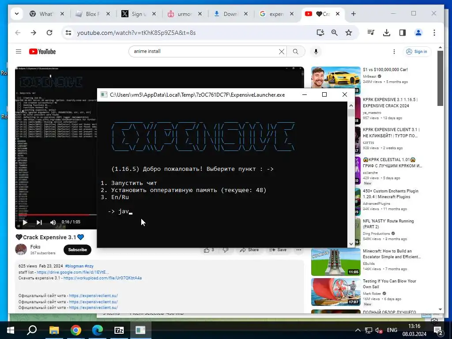View site information icon in address bar
Screen dimensions: 452x339
(68, 33)
